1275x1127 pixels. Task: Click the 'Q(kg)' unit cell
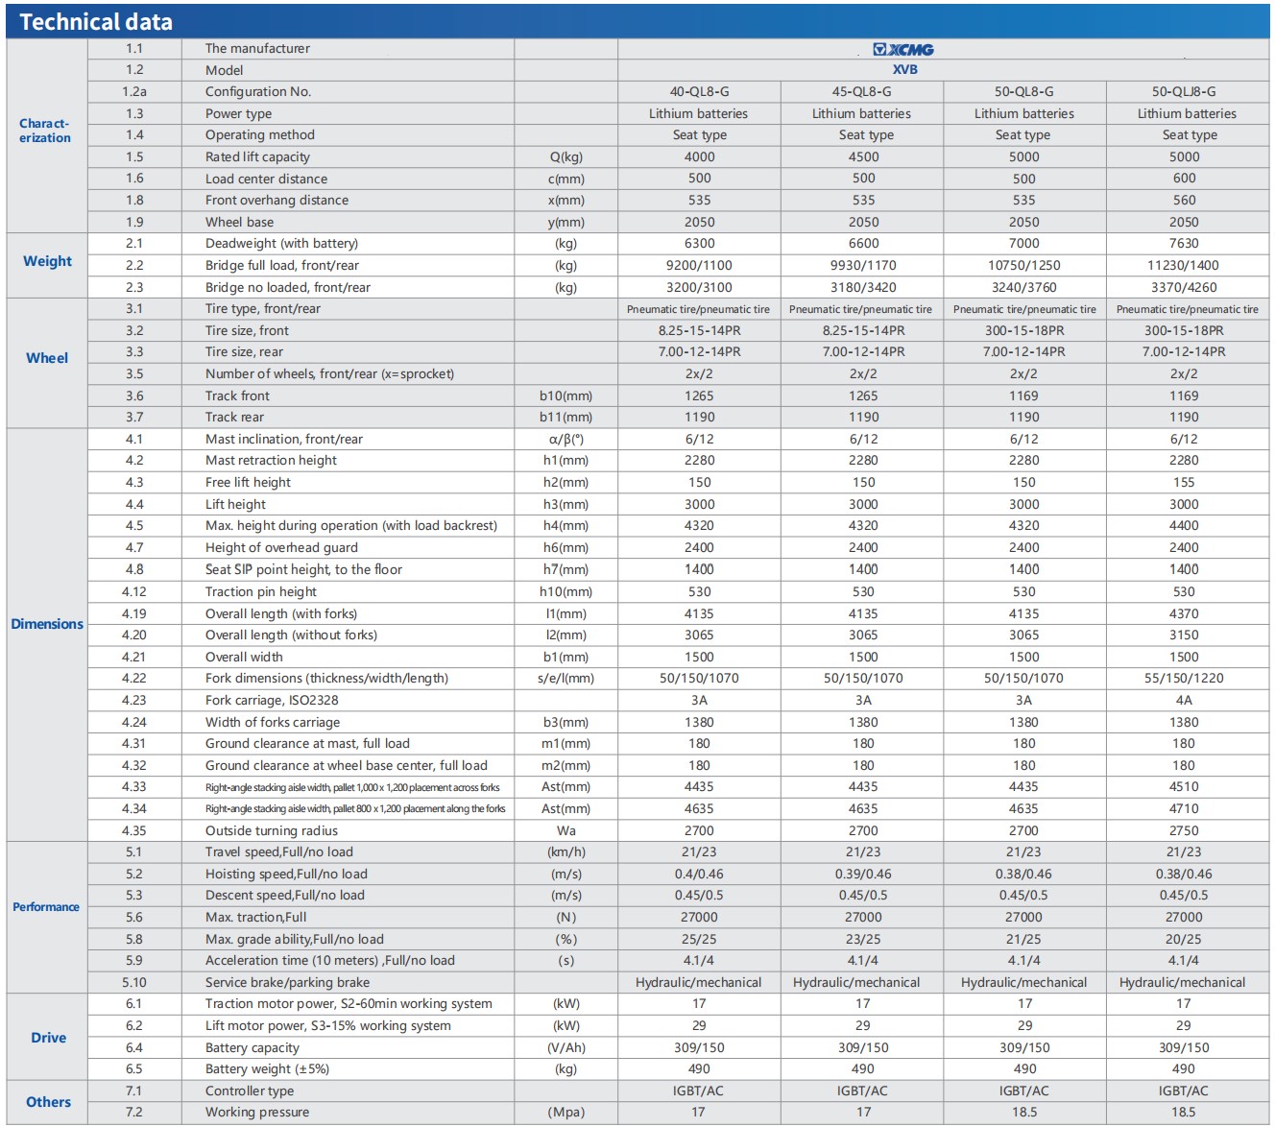point(566,157)
